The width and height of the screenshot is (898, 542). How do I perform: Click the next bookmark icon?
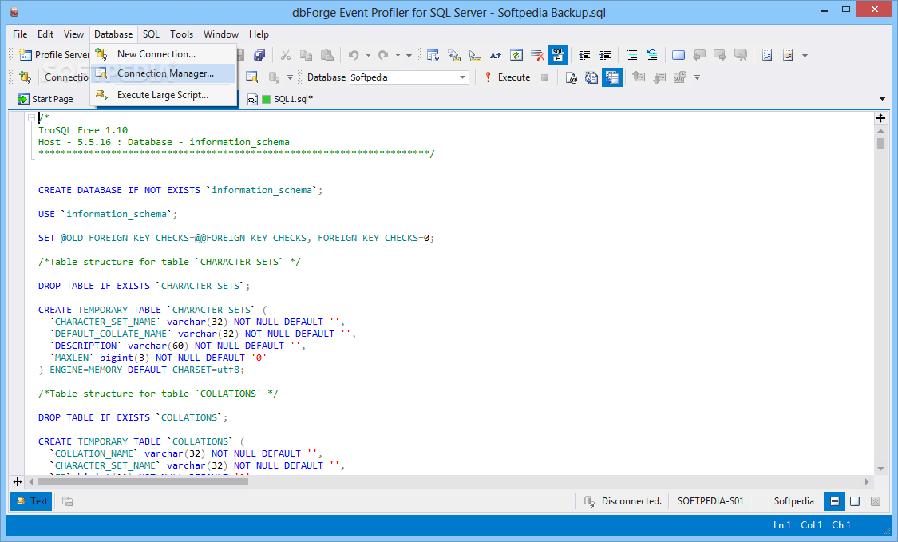720,55
